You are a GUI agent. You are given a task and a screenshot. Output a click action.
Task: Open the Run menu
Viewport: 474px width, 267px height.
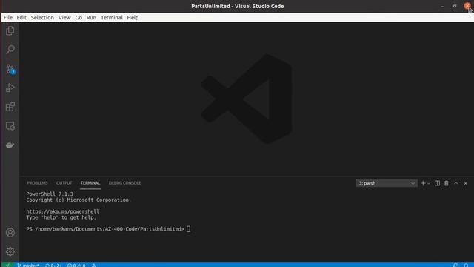tap(91, 18)
